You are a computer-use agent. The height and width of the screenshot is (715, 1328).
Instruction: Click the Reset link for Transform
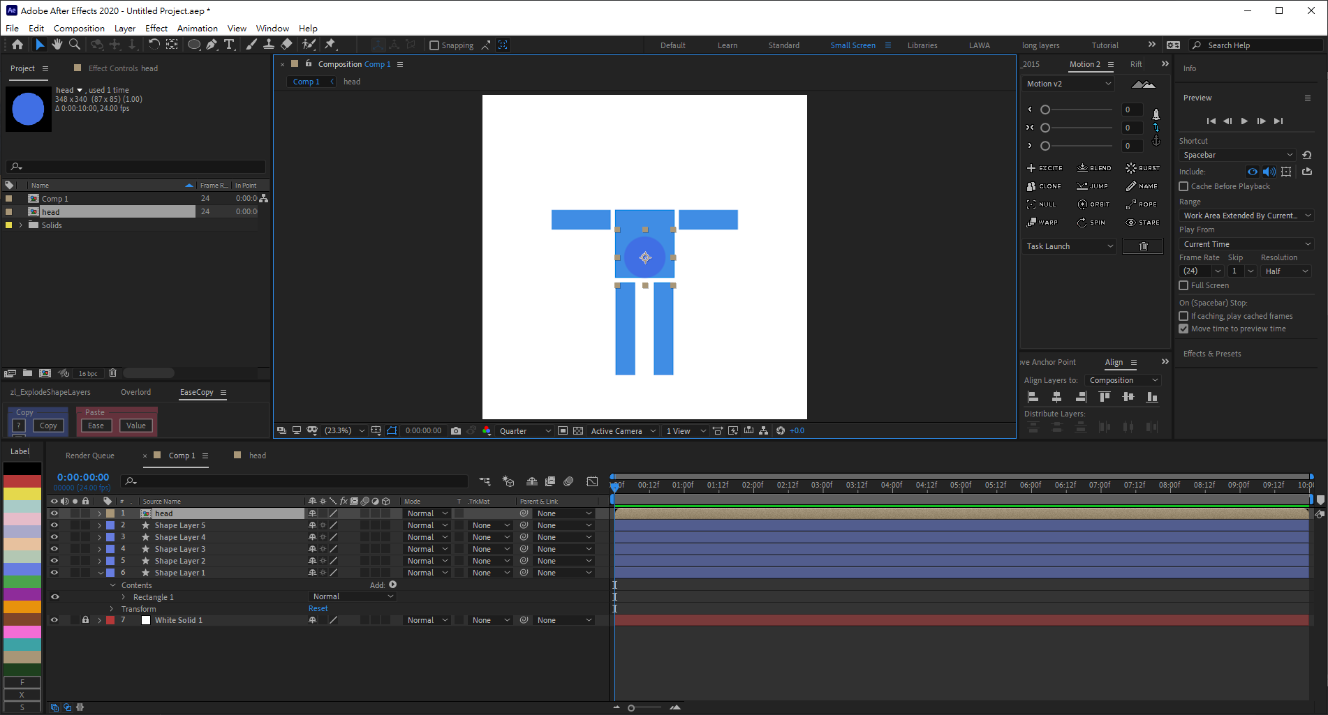318,608
